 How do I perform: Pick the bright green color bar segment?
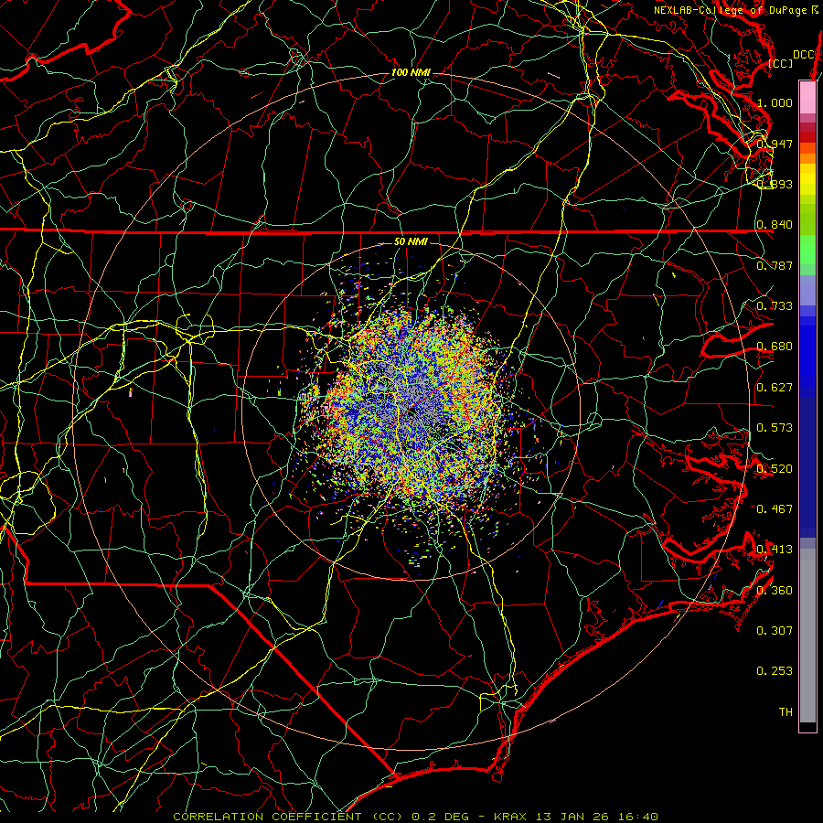coord(807,250)
